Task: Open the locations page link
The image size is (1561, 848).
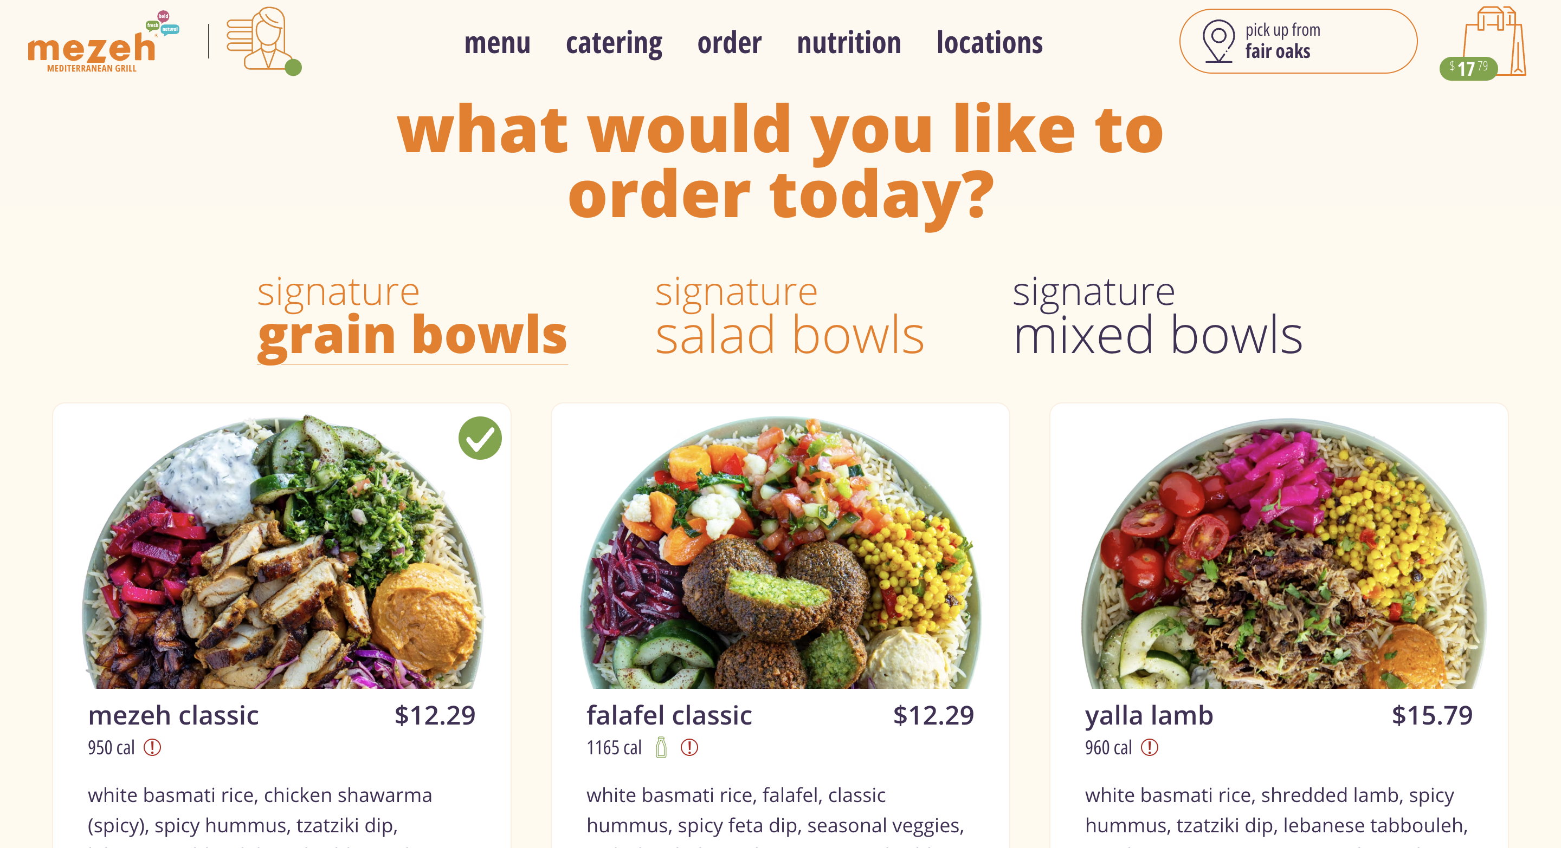Action: click(x=990, y=43)
